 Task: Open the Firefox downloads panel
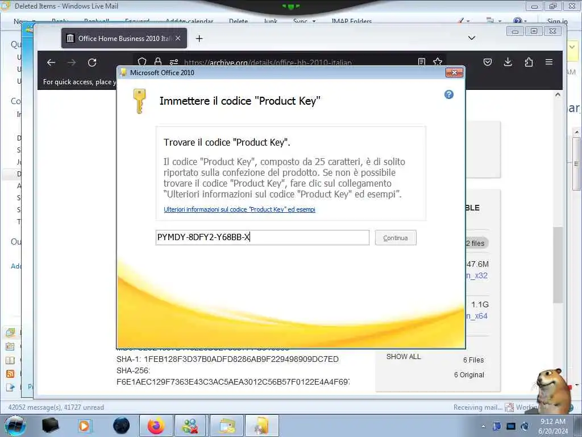[x=508, y=62]
